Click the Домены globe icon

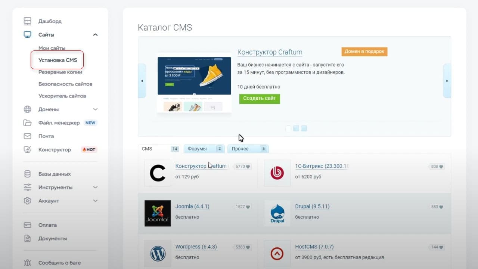click(28, 109)
